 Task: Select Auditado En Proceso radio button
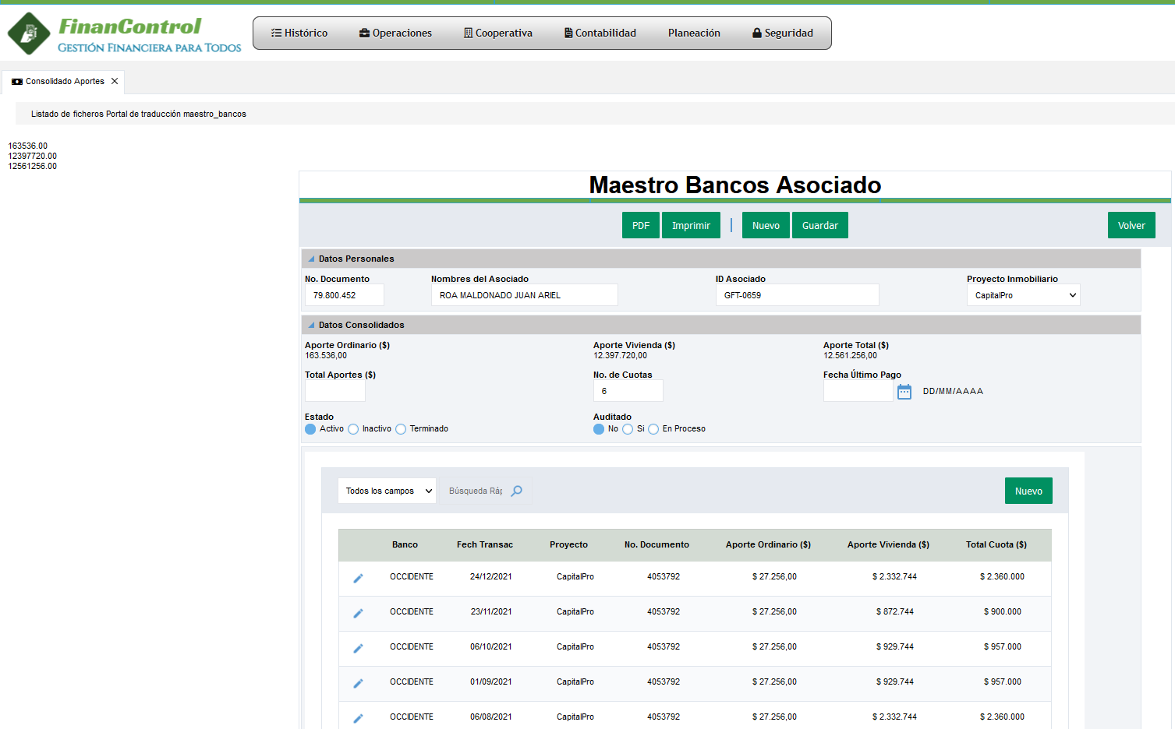click(x=653, y=429)
